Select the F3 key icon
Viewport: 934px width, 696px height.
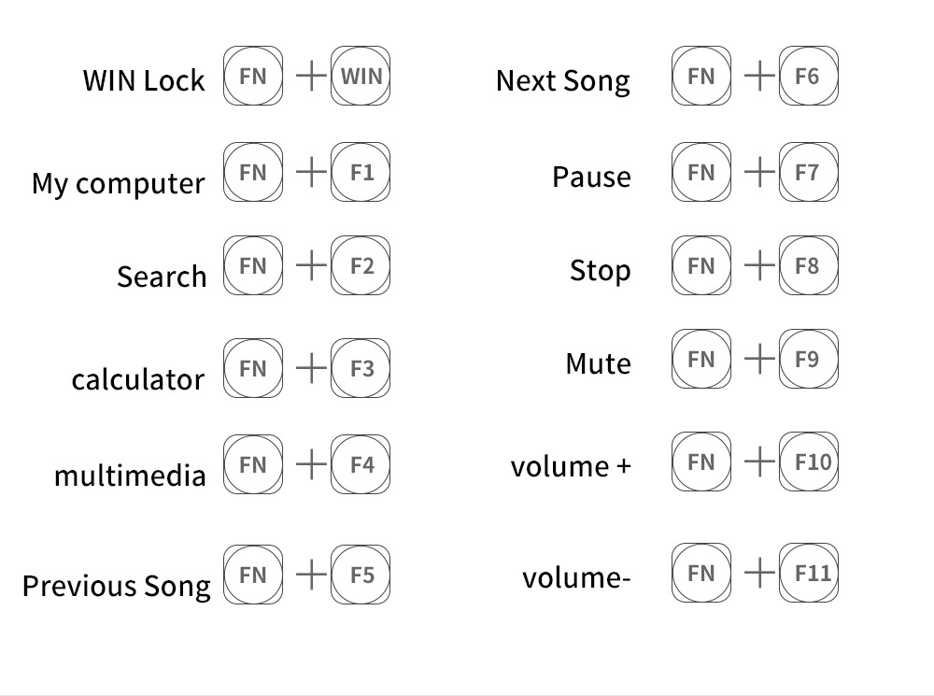click(x=361, y=368)
